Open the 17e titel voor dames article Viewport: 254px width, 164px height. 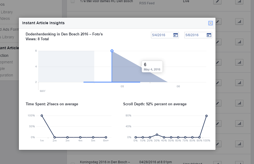coord(102,2)
